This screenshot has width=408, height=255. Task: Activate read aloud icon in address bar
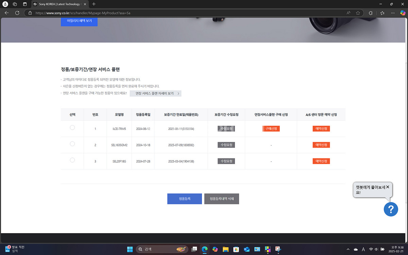point(348,13)
